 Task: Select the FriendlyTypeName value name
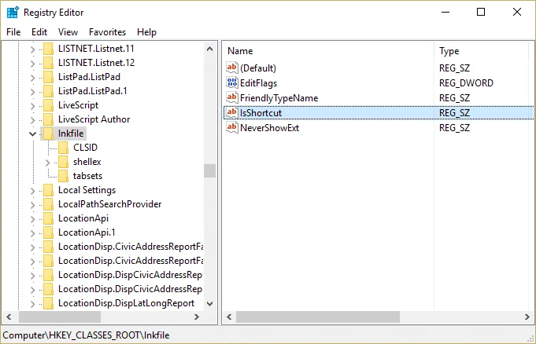(x=279, y=98)
